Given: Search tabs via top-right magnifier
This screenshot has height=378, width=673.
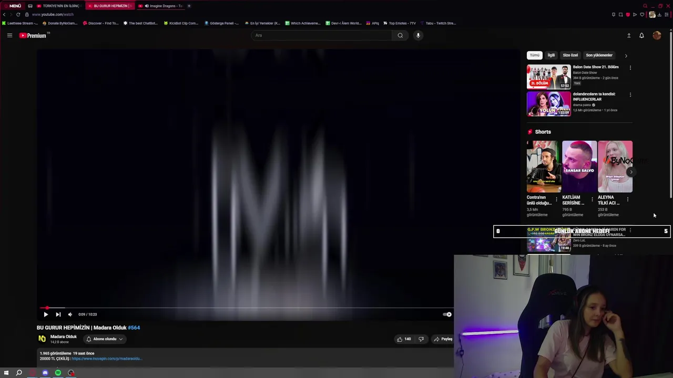Looking at the screenshot, I should pos(645,6).
